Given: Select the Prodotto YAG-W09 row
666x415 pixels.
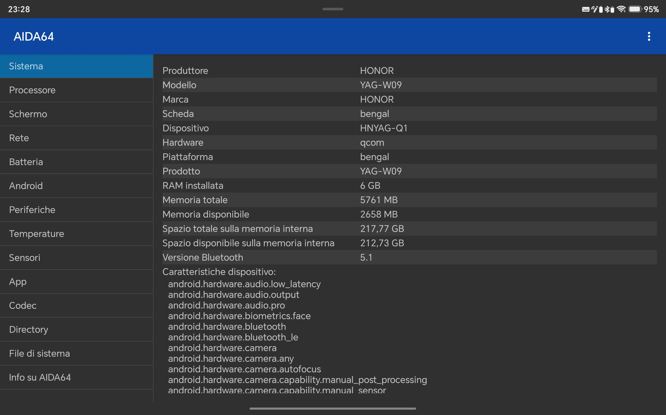Looking at the screenshot, I should tap(409, 171).
